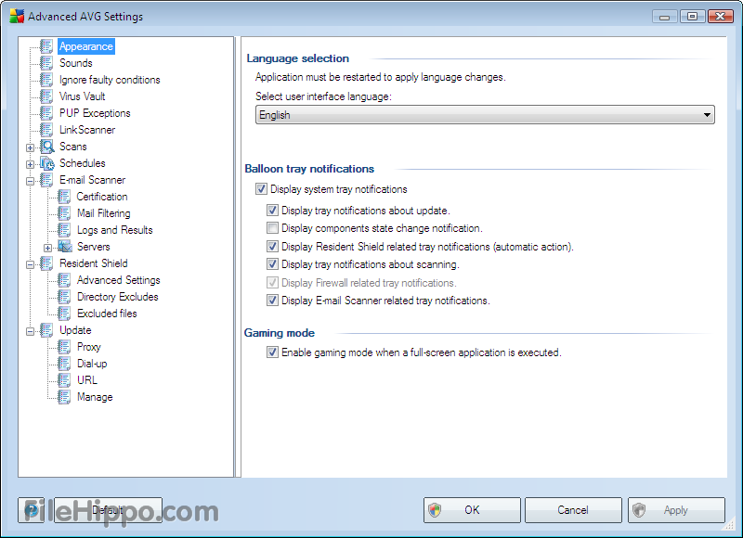Click the Certification page icon
This screenshot has width=743, height=538.
[64, 197]
